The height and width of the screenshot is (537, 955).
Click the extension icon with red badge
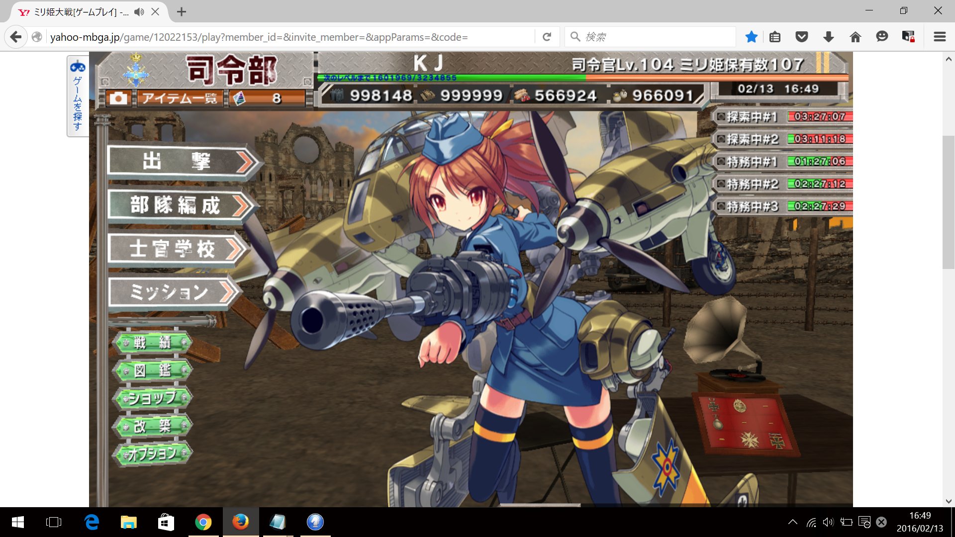(908, 37)
